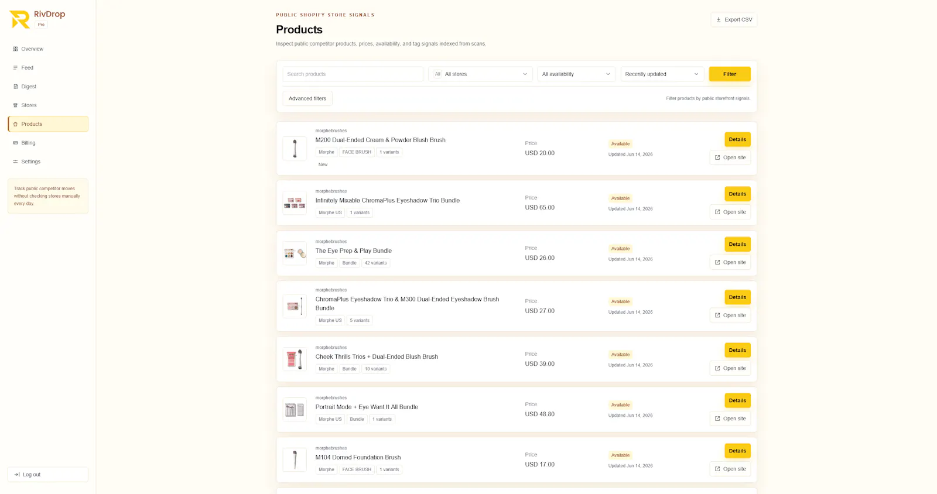The width and height of the screenshot is (937, 494).
Task: Click external link icon for ChromaPlus Trio Bundle
Action: 717,212
